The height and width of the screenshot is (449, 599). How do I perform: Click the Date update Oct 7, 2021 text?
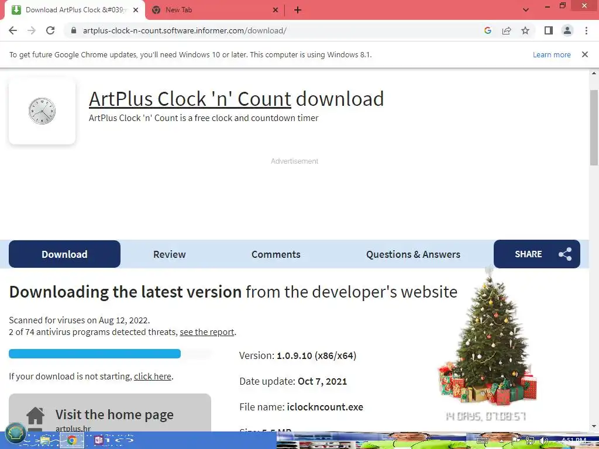[293, 381]
